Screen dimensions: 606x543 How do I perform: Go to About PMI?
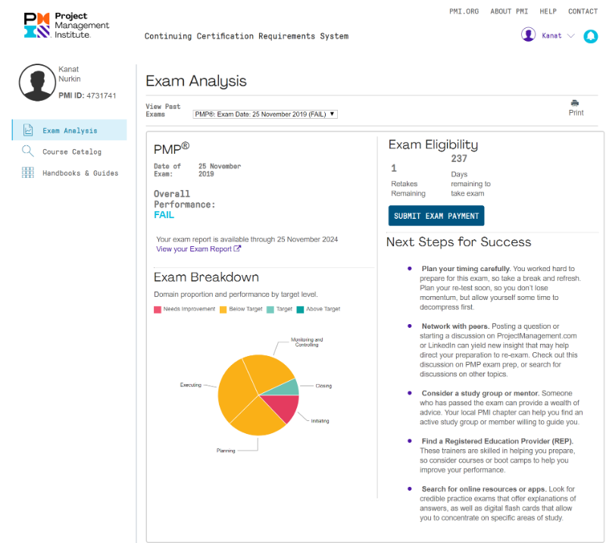[509, 11]
